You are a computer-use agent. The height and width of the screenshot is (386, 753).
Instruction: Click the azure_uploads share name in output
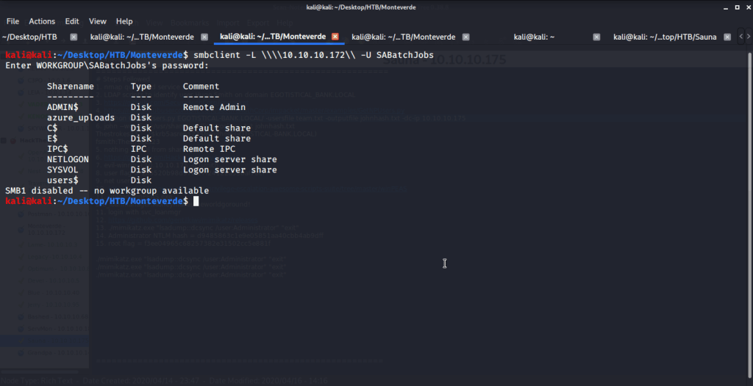pyautogui.click(x=81, y=117)
